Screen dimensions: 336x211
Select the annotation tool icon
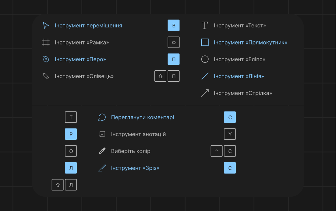point(102,134)
